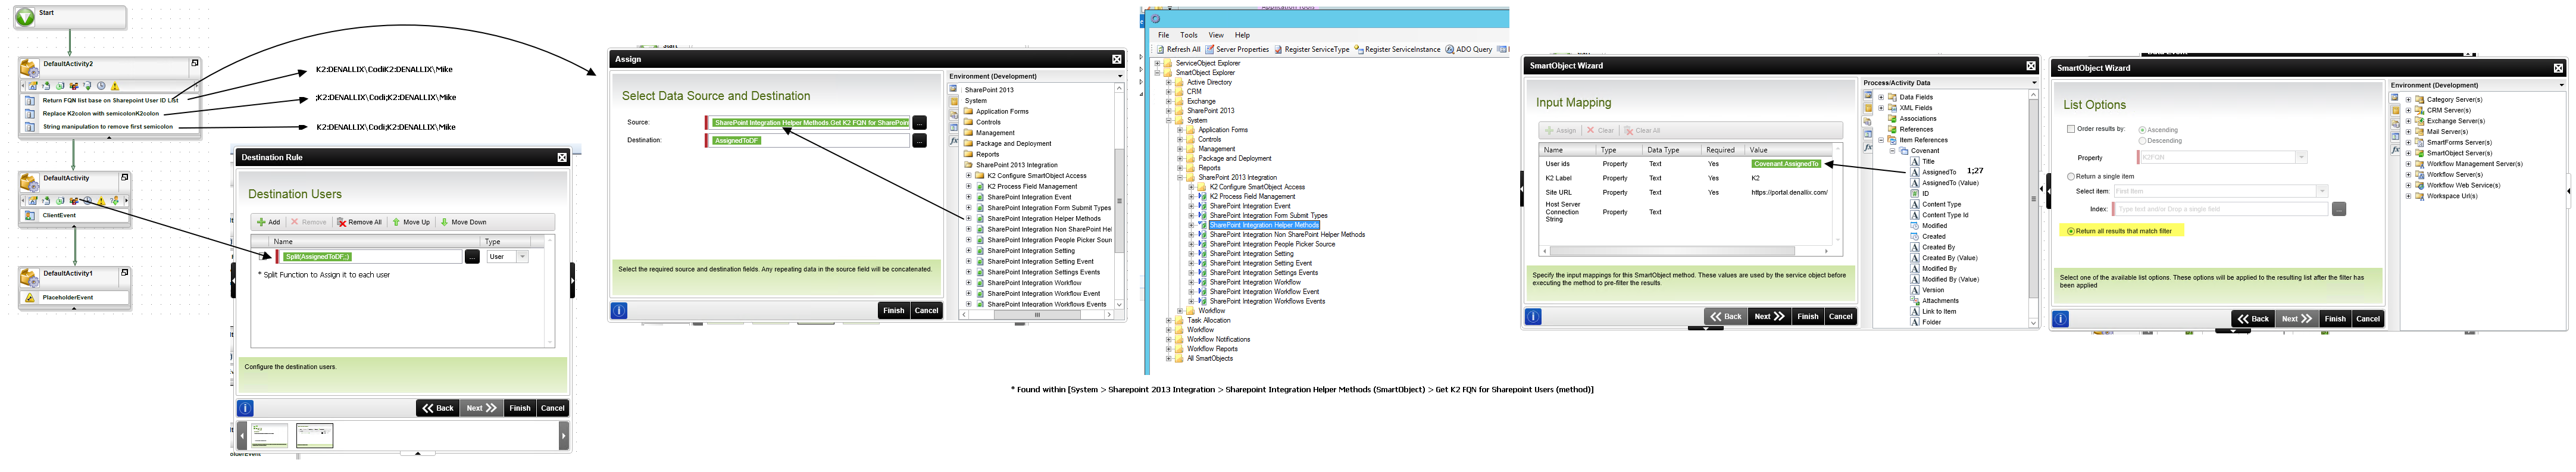The height and width of the screenshot is (472, 2576).
Task: Expand the ServiceObject Explorer node
Action: [1158, 63]
